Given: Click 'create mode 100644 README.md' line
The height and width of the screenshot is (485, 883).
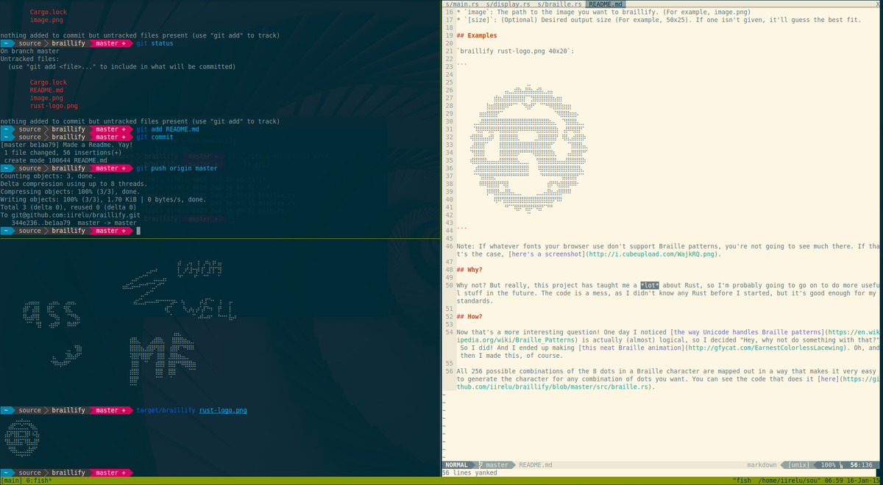Looking at the screenshot, I should pyautogui.click(x=56, y=160).
